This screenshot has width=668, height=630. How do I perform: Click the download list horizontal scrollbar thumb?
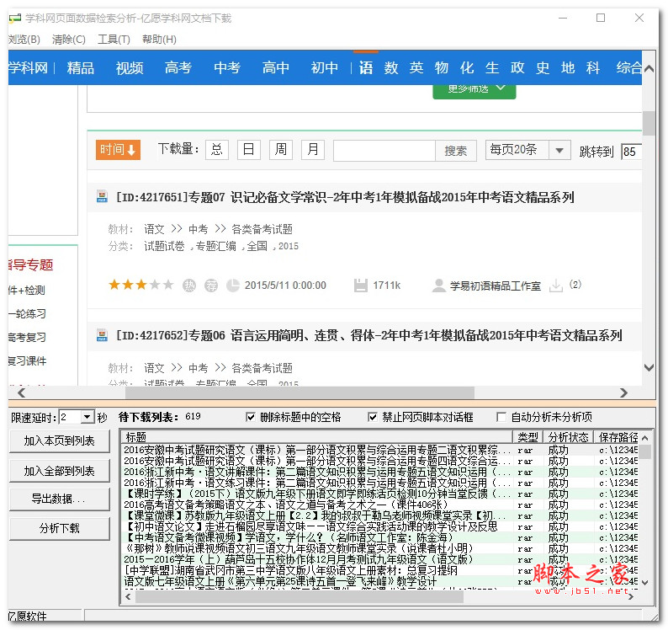(299, 596)
